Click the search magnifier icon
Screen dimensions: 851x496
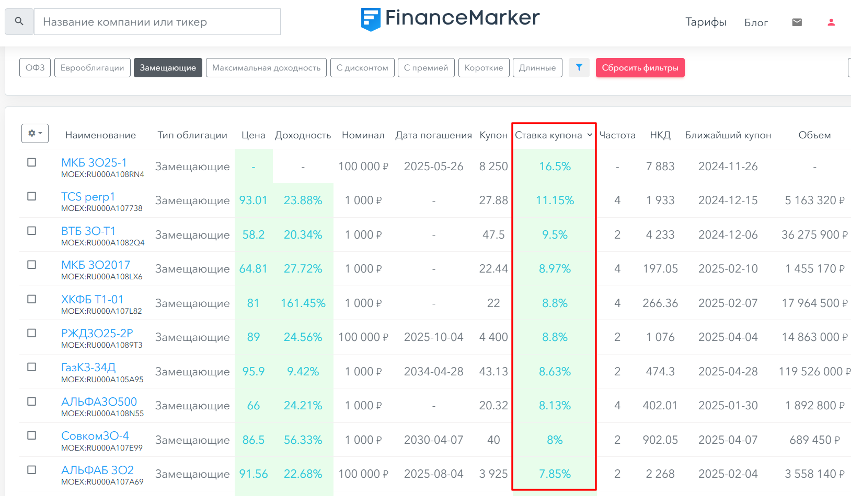pyautogui.click(x=19, y=21)
